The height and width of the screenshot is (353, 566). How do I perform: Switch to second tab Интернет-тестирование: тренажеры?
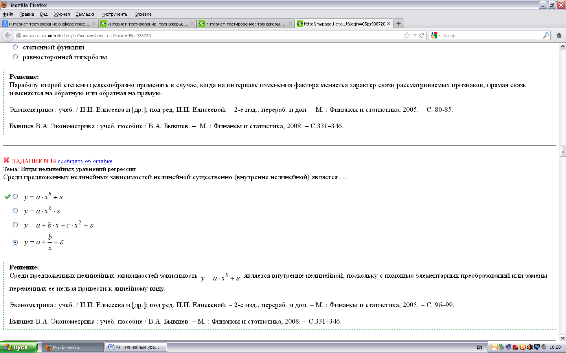[x=147, y=24]
